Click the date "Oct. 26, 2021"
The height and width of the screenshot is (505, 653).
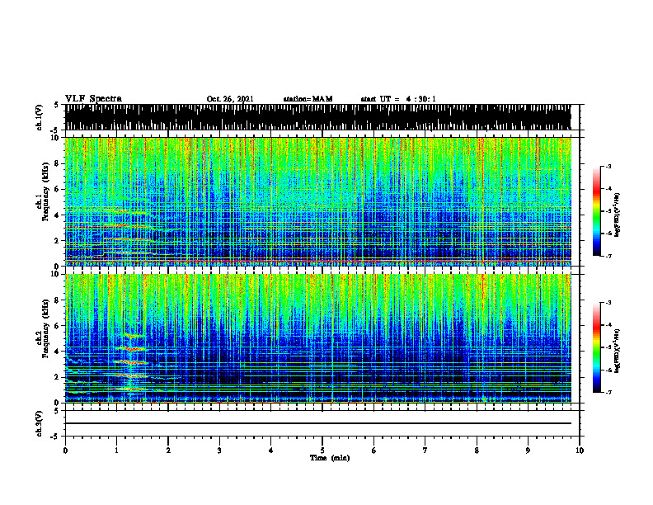click(x=230, y=99)
